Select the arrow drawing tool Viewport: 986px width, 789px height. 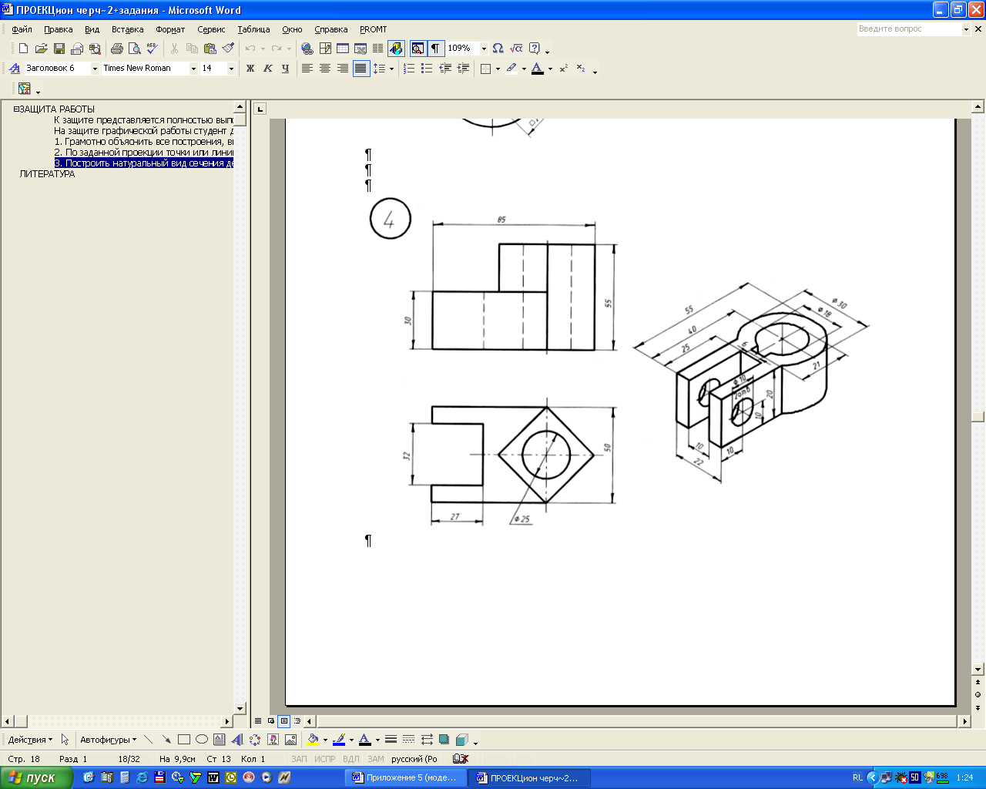(166, 740)
